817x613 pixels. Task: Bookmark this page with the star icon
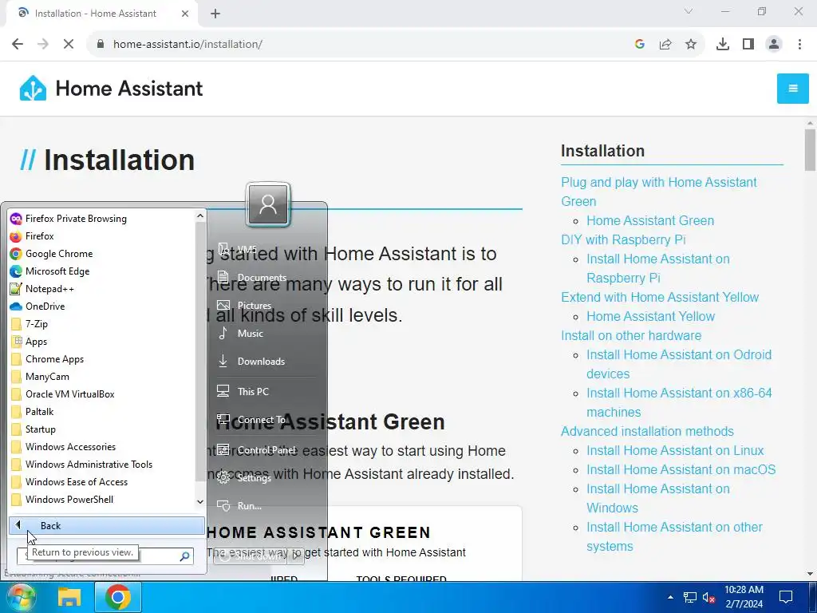(691, 45)
